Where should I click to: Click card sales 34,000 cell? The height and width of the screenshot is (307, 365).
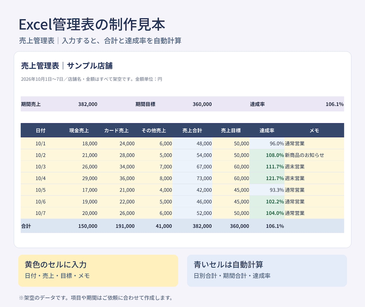pyautogui.click(x=116, y=167)
